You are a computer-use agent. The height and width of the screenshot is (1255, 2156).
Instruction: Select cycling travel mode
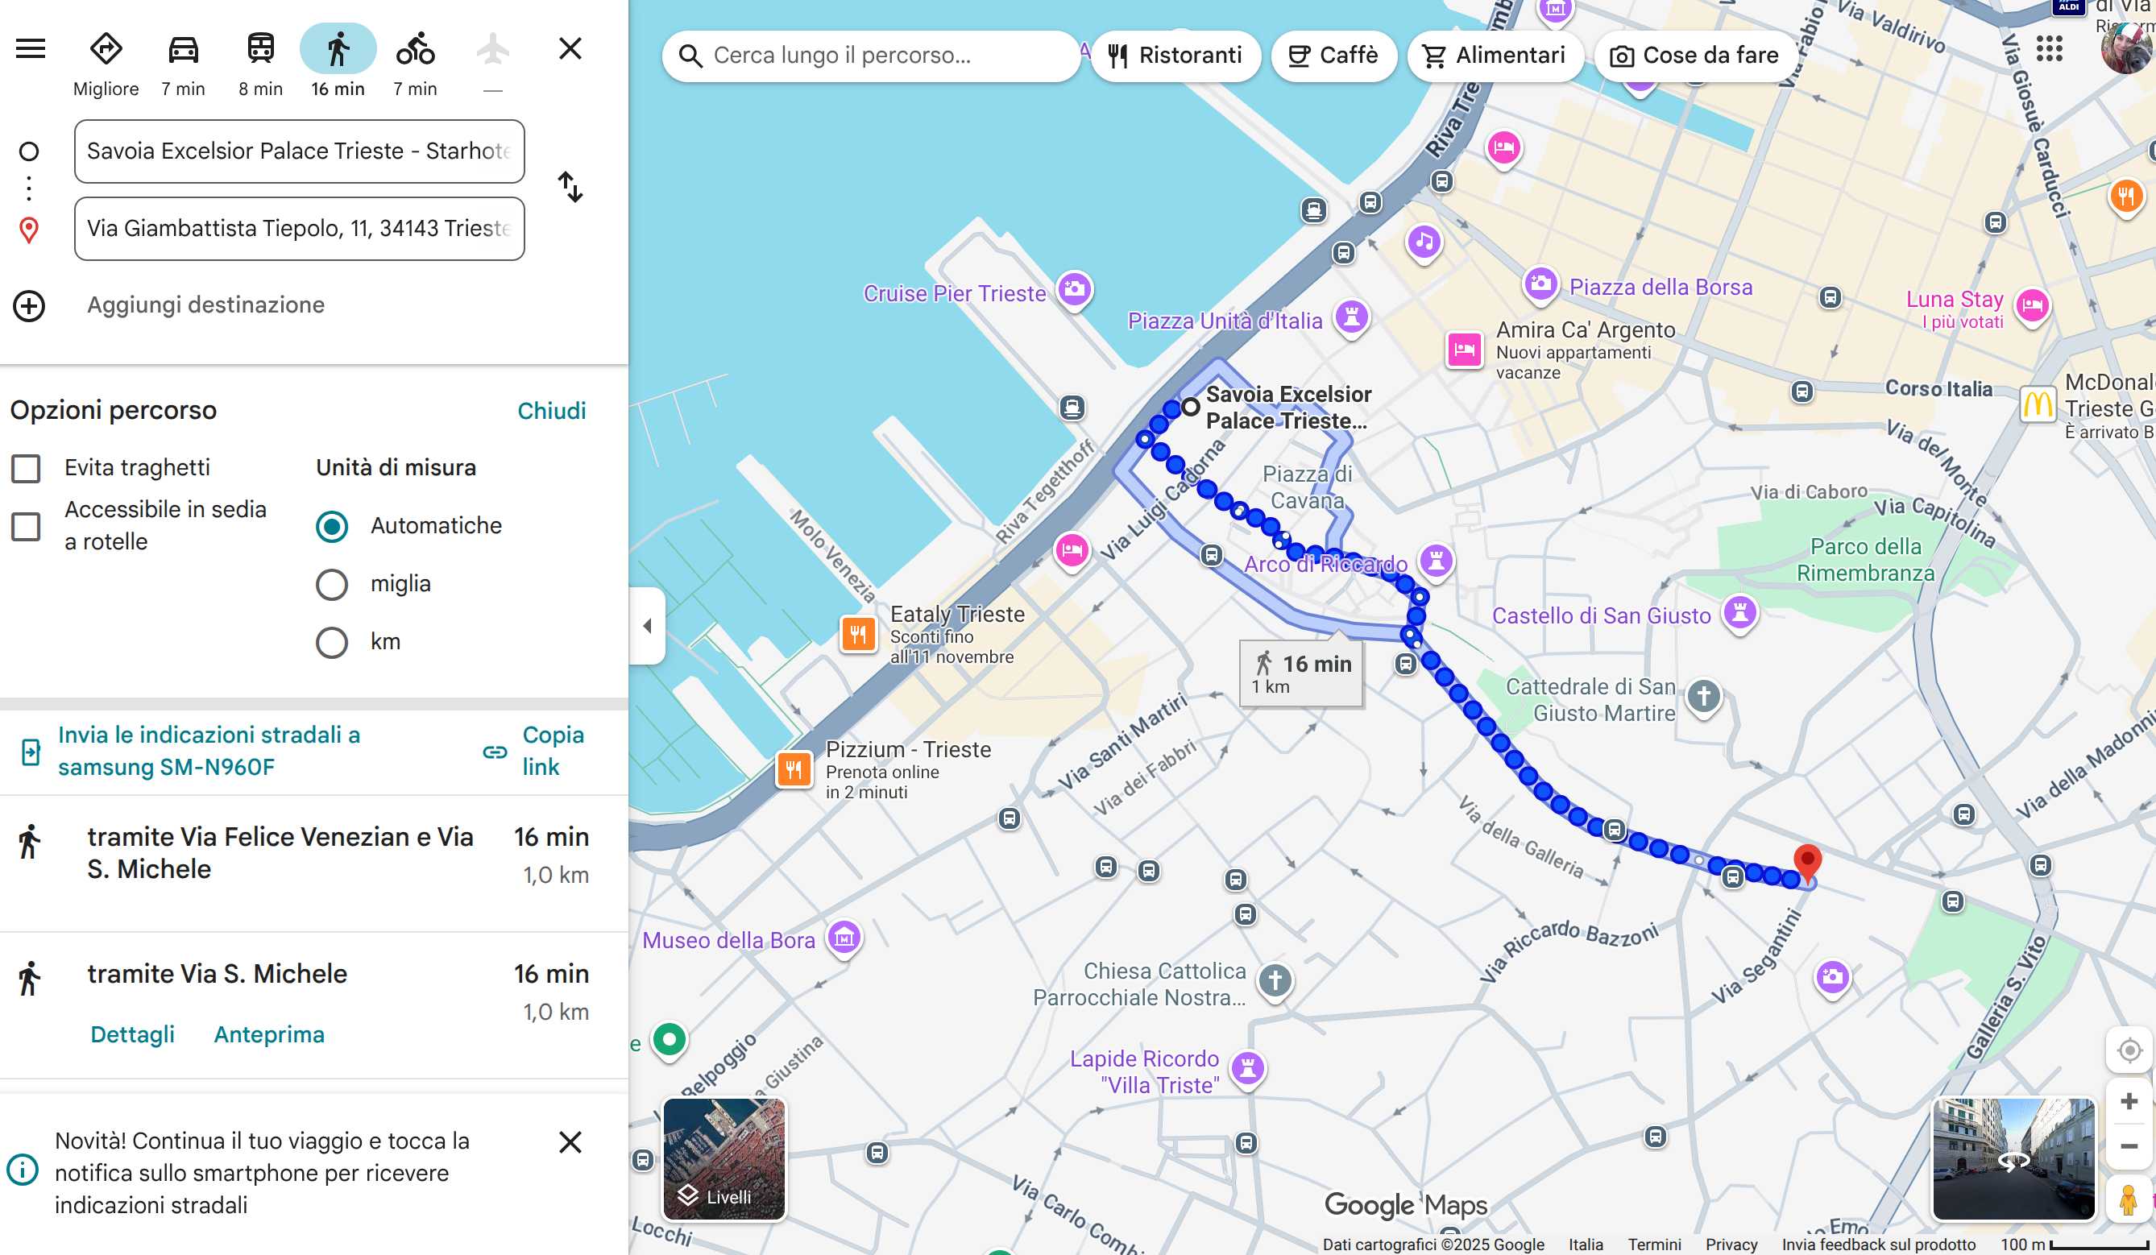pos(415,50)
